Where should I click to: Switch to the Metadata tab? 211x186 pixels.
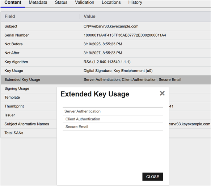[x=38, y=3]
